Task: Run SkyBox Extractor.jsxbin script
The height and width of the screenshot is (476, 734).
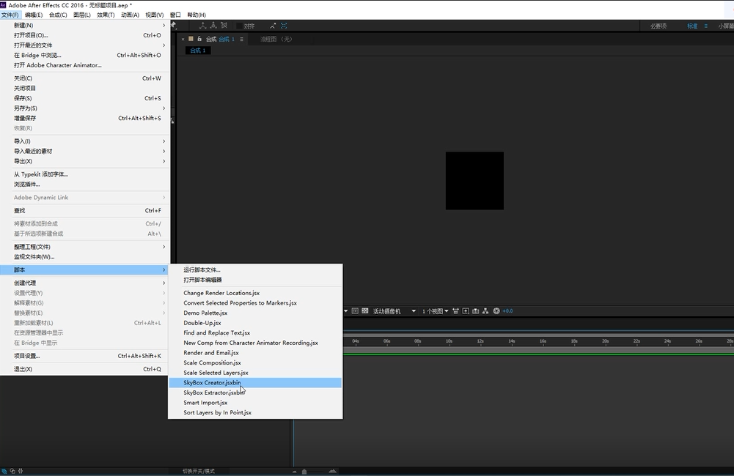Action: pos(255,393)
